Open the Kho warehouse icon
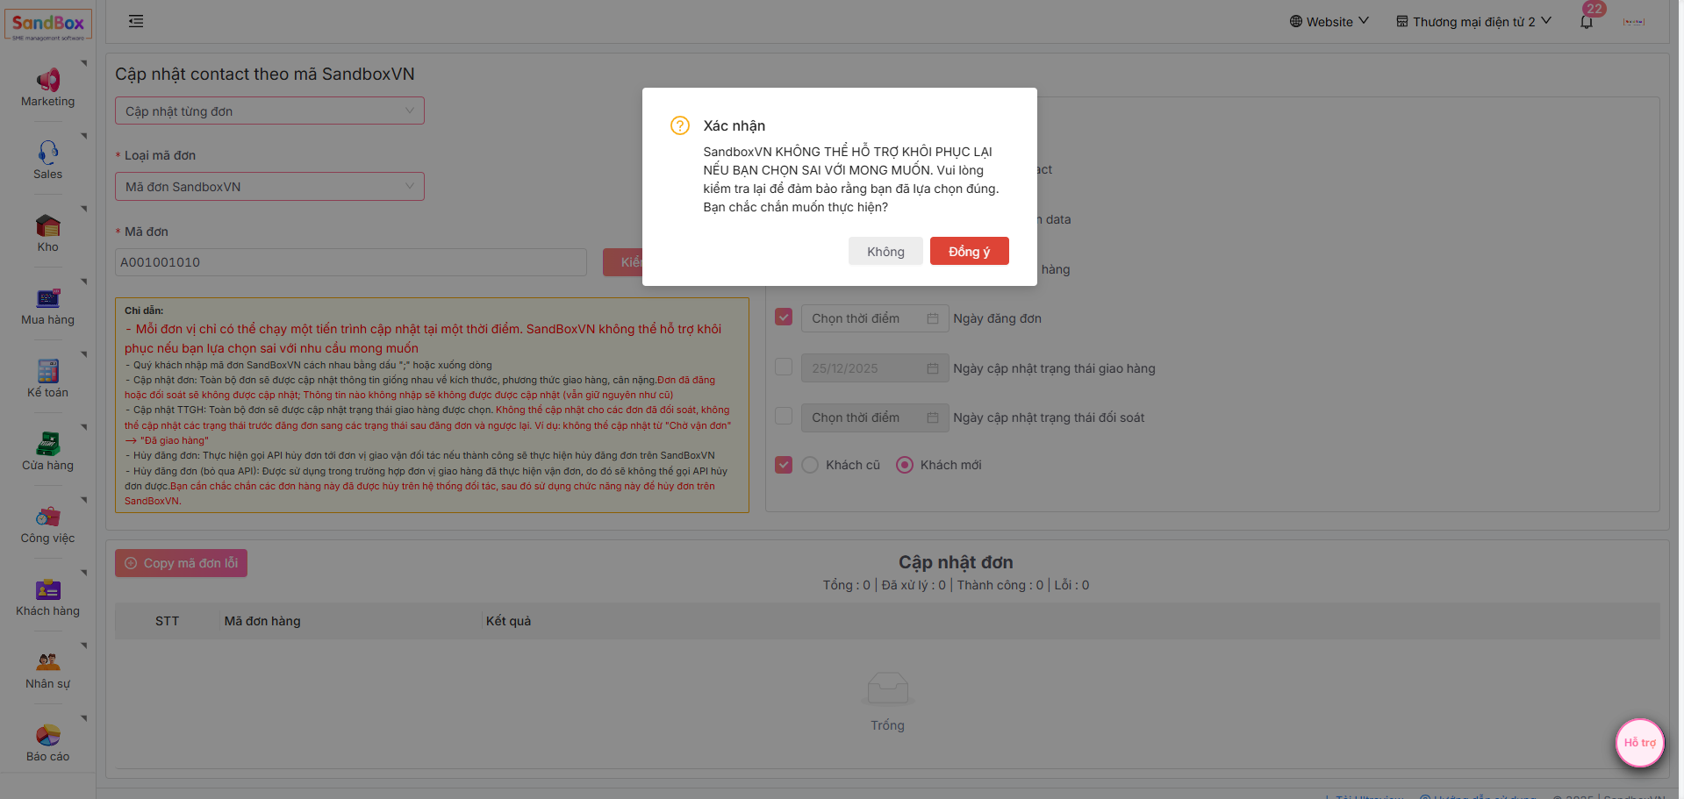 click(x=47, y=226)
